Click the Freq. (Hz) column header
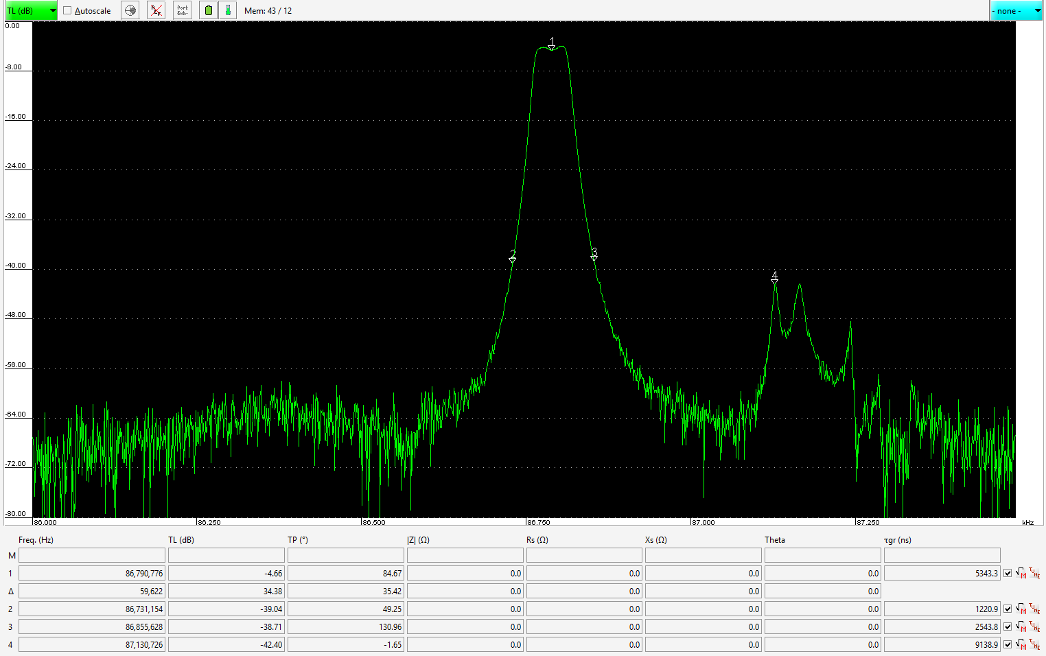The height and width of the screenshot is (656, 1046). (36, 540)
